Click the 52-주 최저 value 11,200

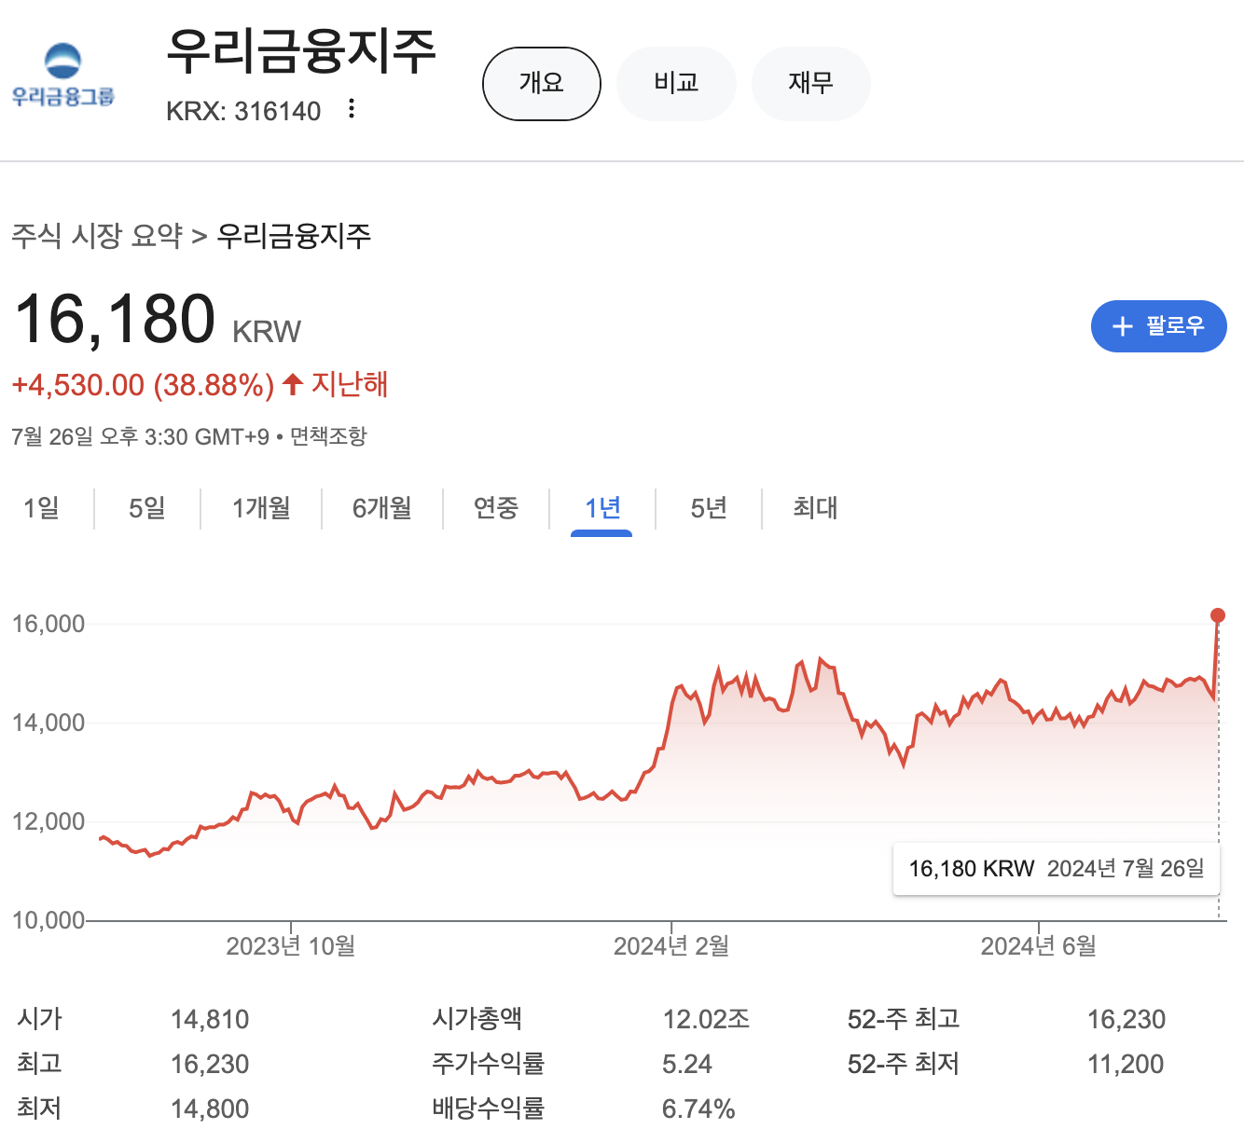[1126, 1064]
